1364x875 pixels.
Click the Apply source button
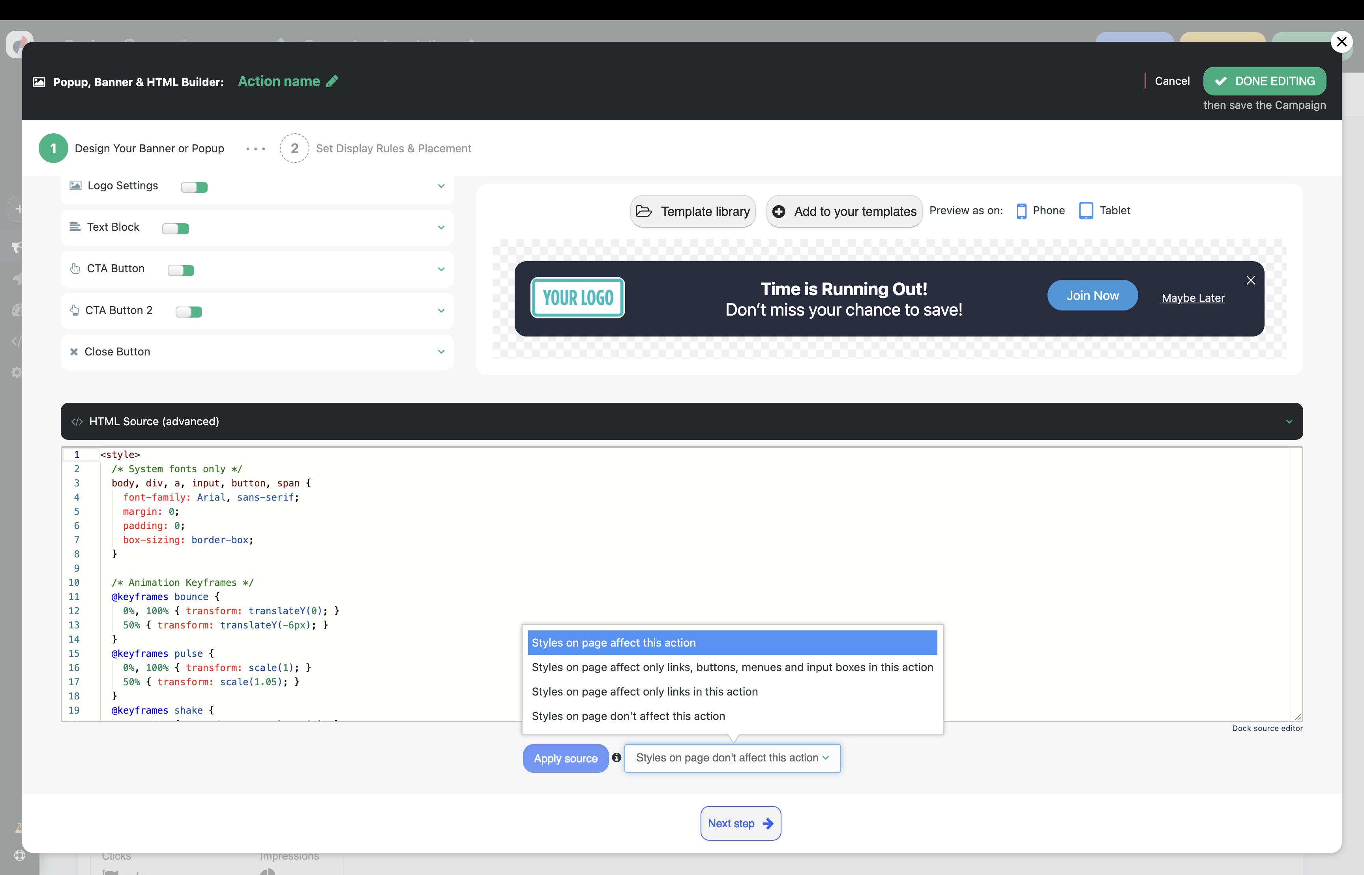tap(566, 759)
